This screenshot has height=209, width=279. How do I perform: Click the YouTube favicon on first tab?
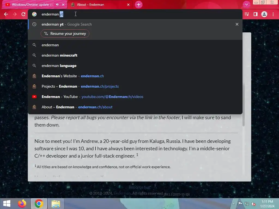coord(7,5)
